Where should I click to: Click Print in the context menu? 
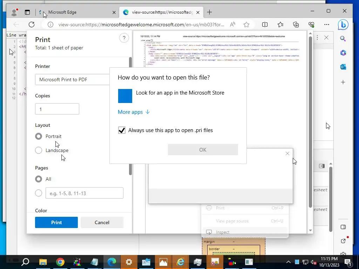point(245,208)
